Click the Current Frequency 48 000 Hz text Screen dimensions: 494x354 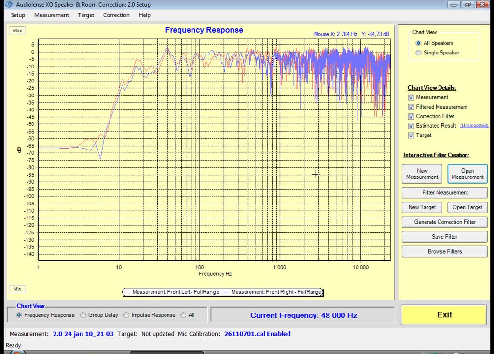click(304, 315)
